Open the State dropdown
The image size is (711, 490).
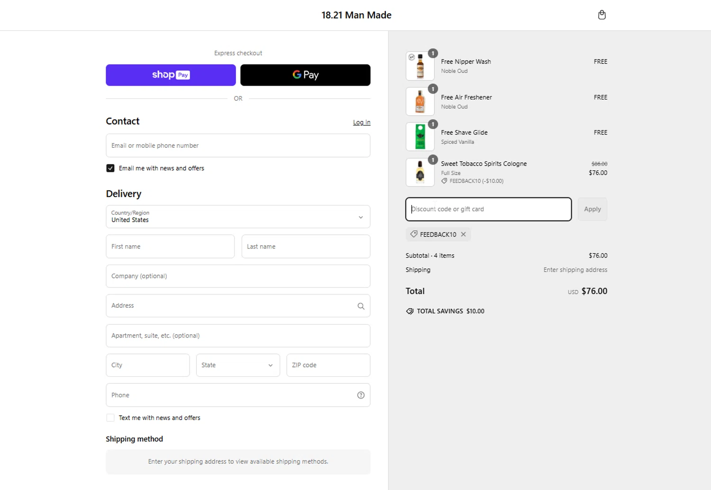coord(238,365)
